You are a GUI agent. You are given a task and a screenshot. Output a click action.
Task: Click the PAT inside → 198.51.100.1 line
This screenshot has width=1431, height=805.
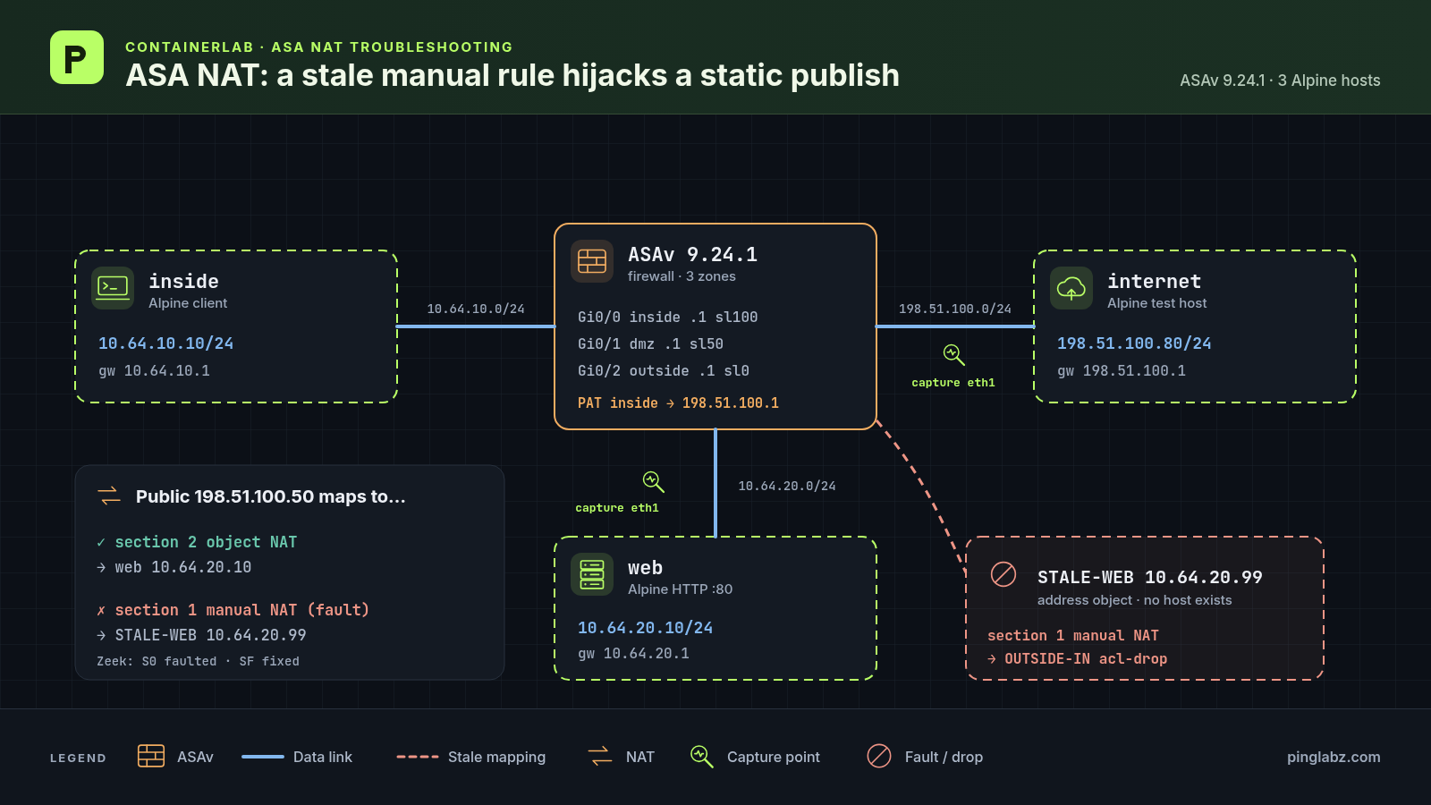point(678,403)
